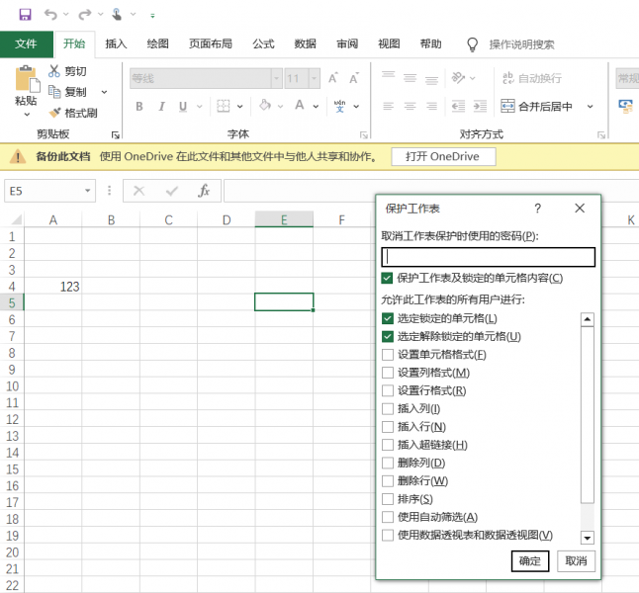Open the font size dropdown
Image resolution: width=639 pixels, height=593 pixels.
(315, 78)
